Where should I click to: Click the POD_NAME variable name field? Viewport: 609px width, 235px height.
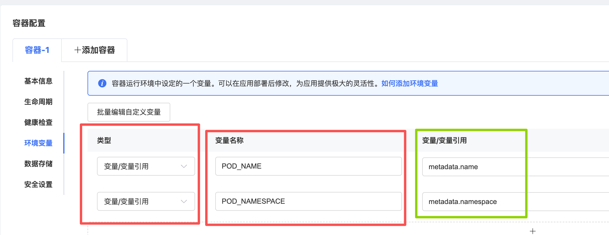click(308, 167)
